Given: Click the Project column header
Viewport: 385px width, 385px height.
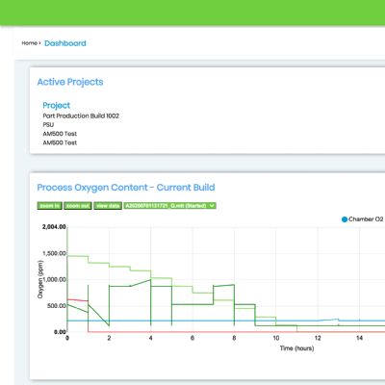Looking at the screenshot, I should click(57, 105).
